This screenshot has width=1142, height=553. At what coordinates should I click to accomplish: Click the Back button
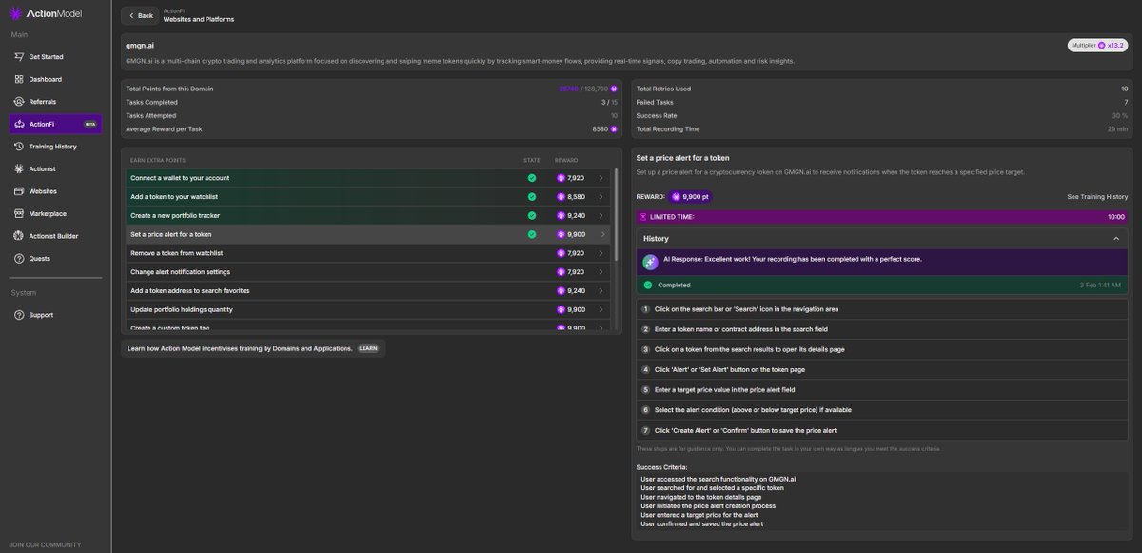(141, 15)
